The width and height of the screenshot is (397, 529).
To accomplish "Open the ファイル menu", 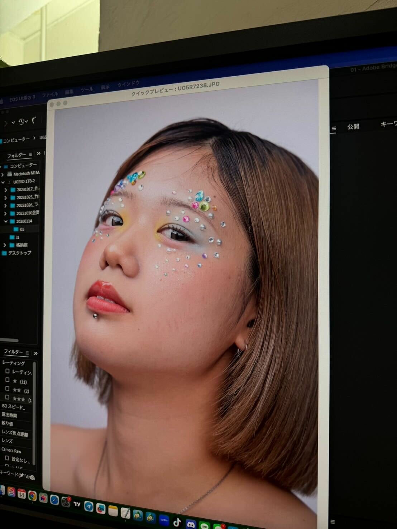I will [x=50, y=94].
